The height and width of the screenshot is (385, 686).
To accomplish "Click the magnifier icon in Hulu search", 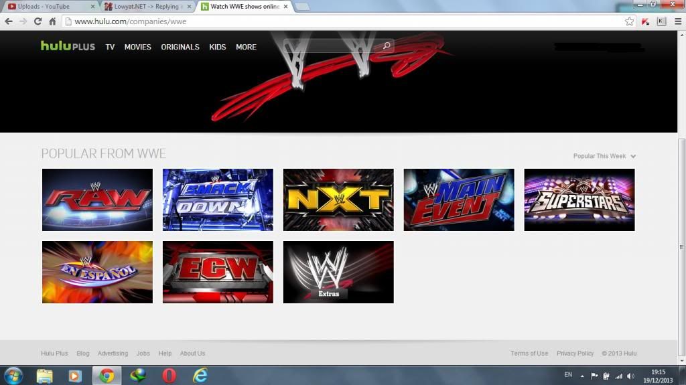I will pyautogui.click(x=387, y=46).
